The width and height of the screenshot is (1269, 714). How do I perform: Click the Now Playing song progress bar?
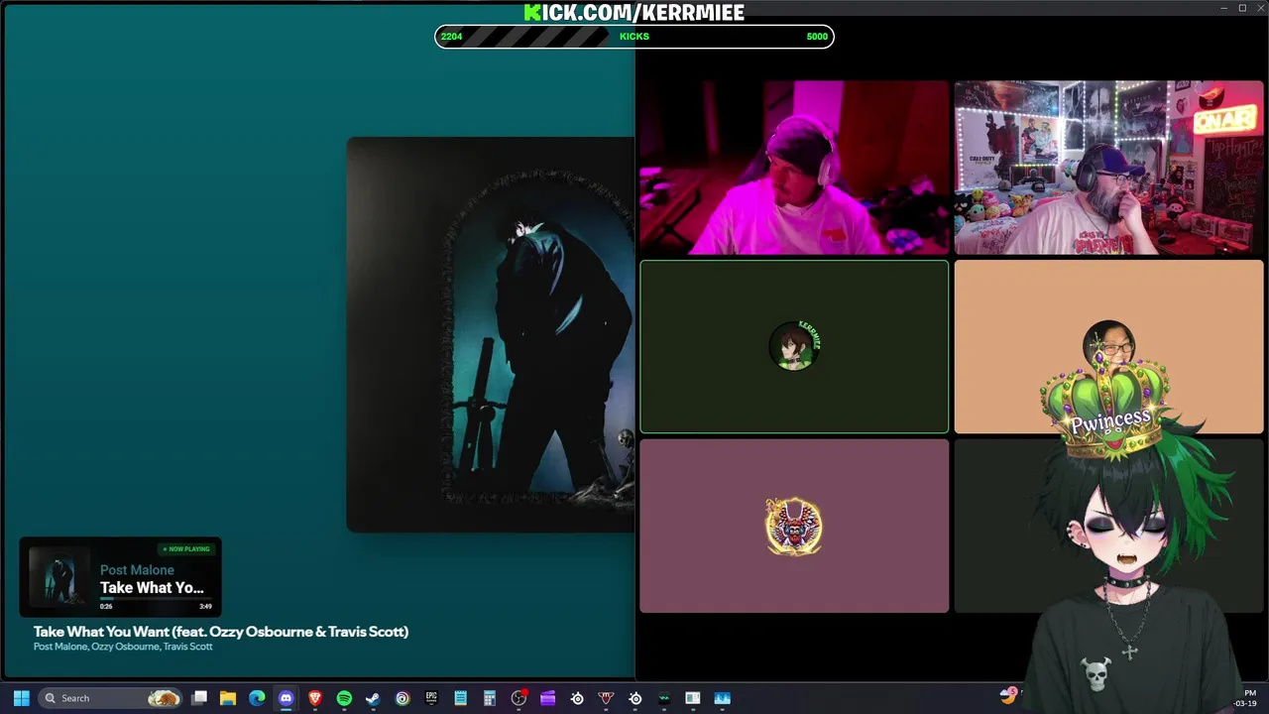coord(156,599)
